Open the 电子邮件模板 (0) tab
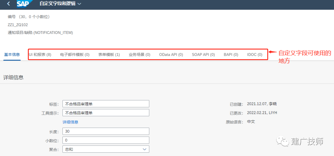Screen dimensions: 334x156 tap(75, 55)
